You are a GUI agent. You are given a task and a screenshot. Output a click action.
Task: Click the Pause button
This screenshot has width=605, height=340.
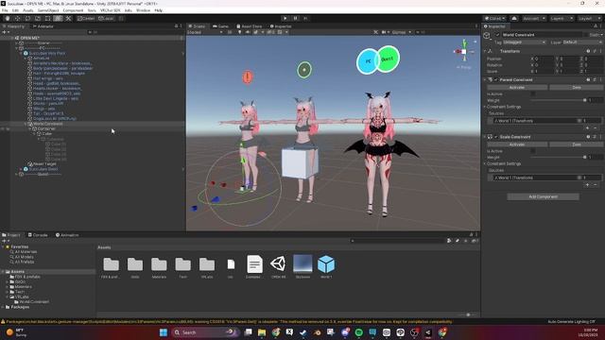(295, 18)
